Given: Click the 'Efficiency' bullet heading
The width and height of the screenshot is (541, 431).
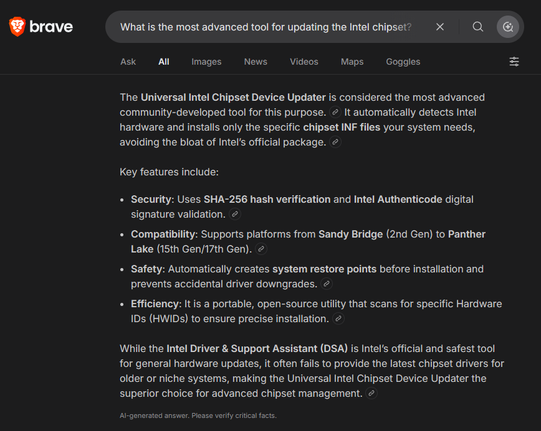Looking at the screenshot, I should tap(154, 304).
